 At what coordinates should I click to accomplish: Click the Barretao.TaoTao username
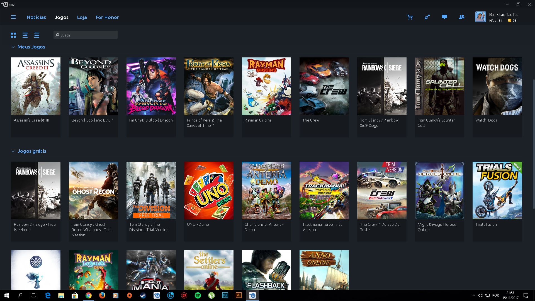504,14
